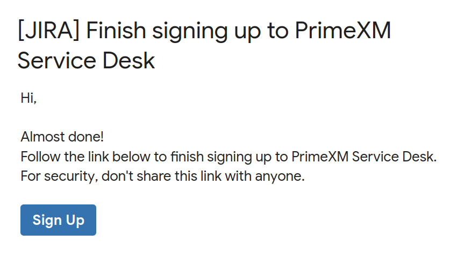Screen dimensions: 457x262
Task: Click the word 'anyone.' in the body
Action: [280, 176]
